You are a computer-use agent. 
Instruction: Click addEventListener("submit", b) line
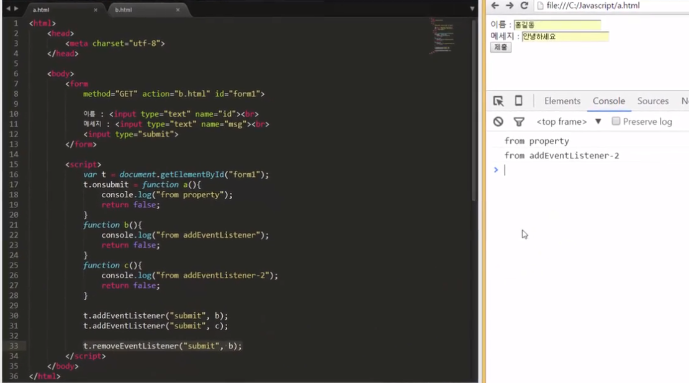[x=156, y=316]
